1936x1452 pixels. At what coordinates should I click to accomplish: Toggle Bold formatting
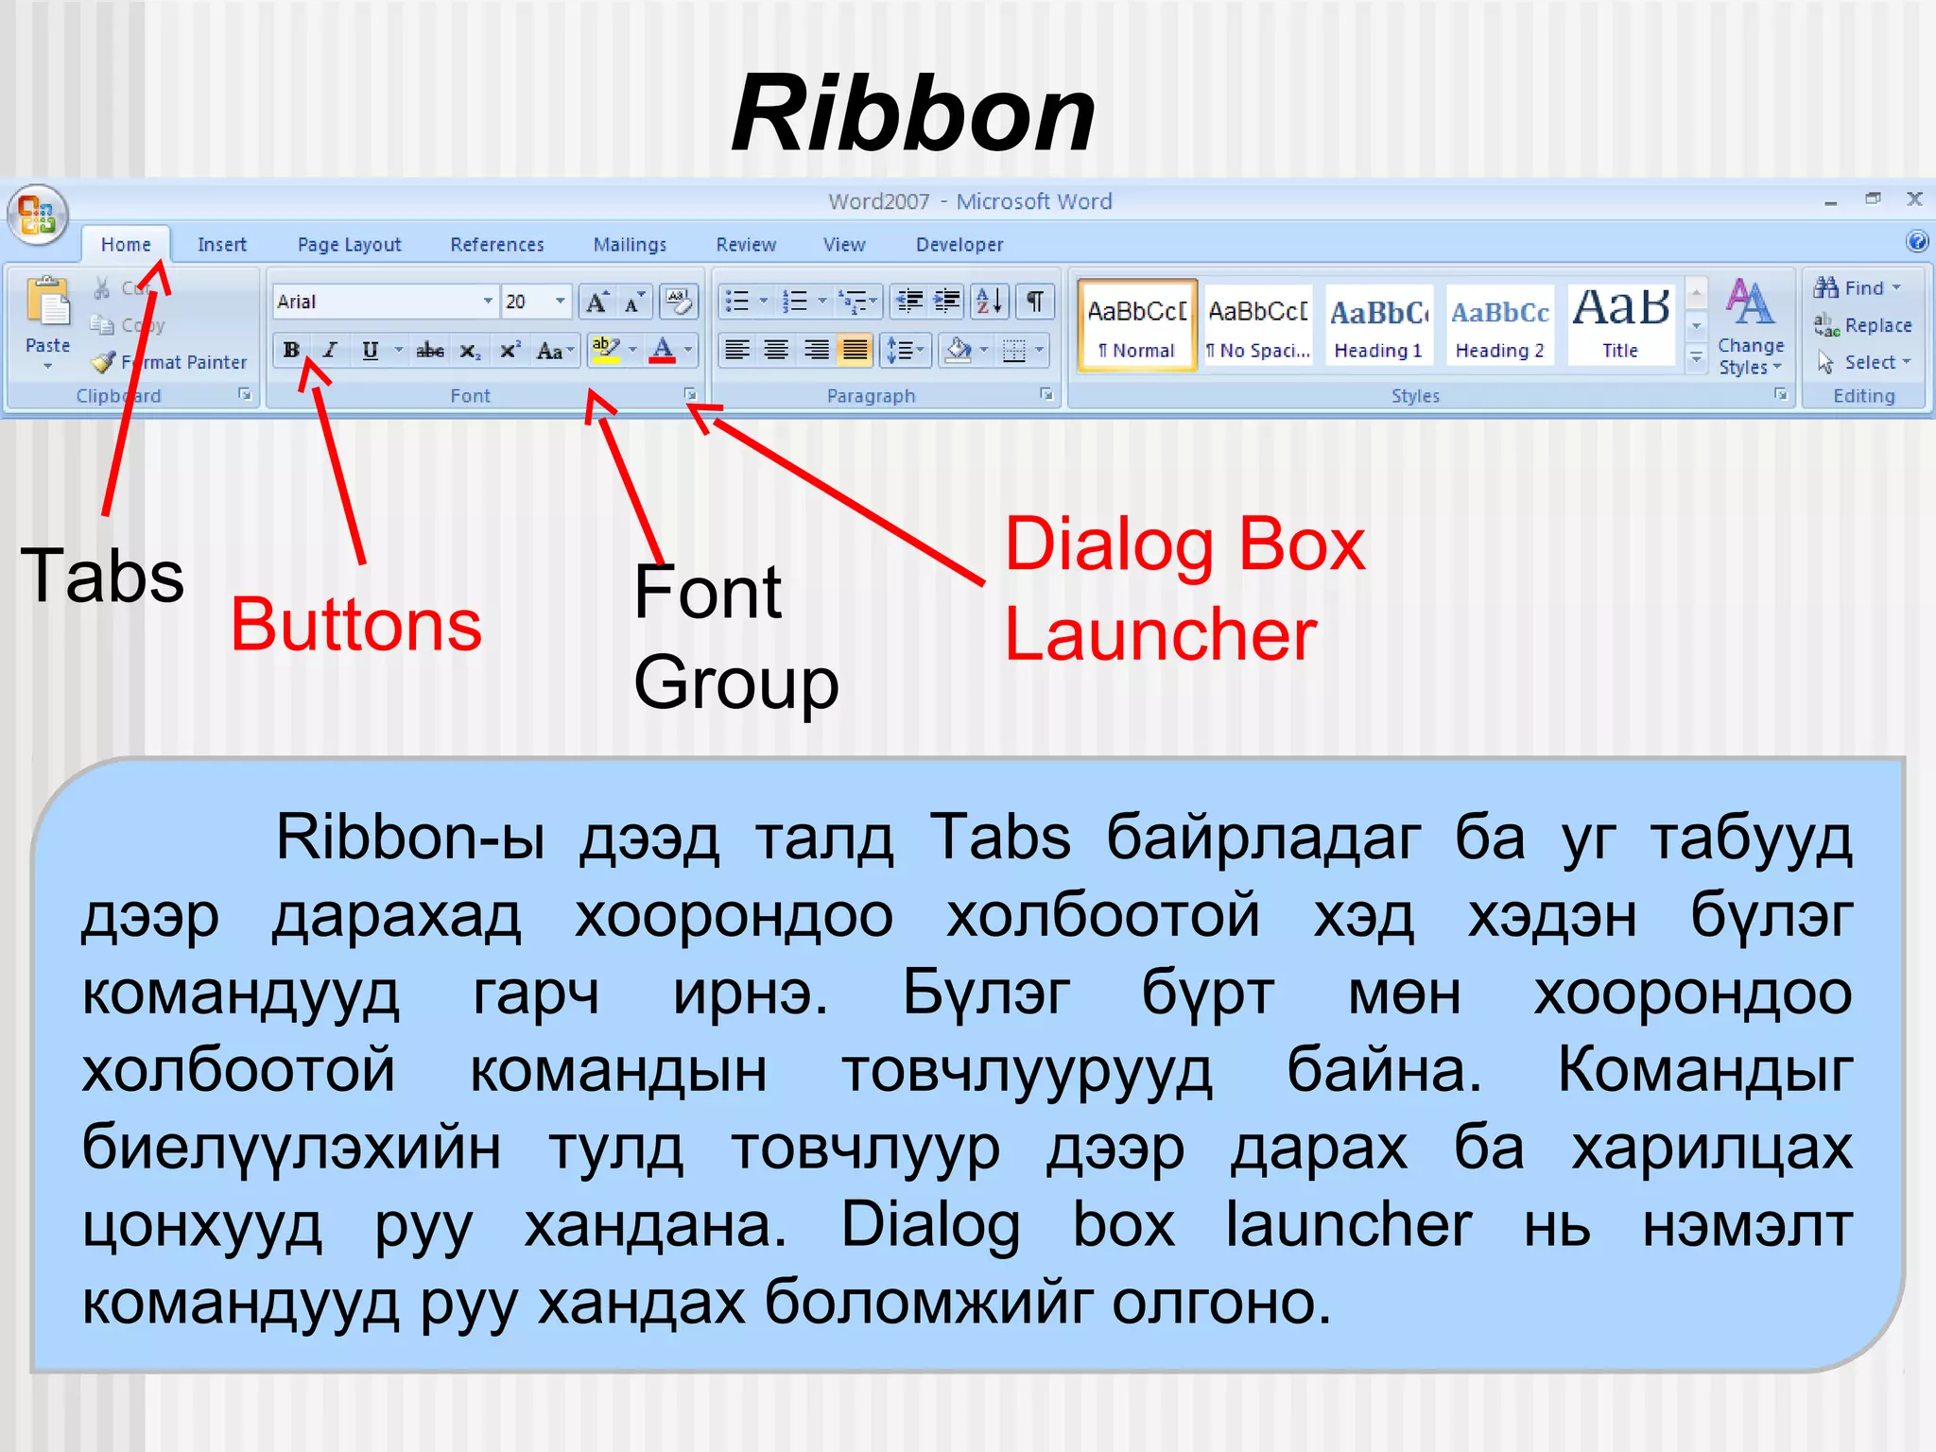tap(291, 351)
